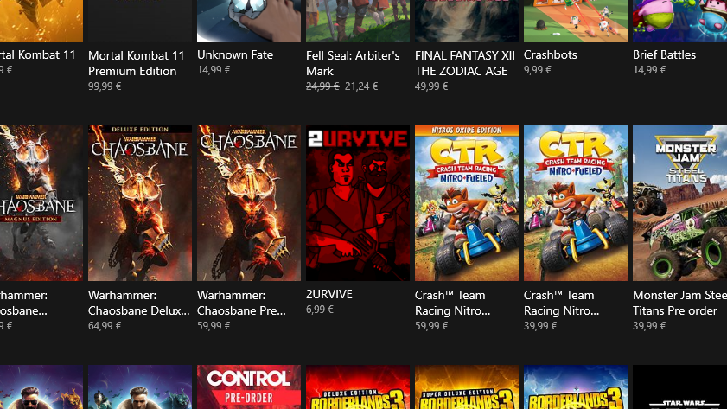The width and height of the screenshot is (727, 409).
Task: Select the Chaosbane cover priced 59,99 €
Action: [249, 203]
